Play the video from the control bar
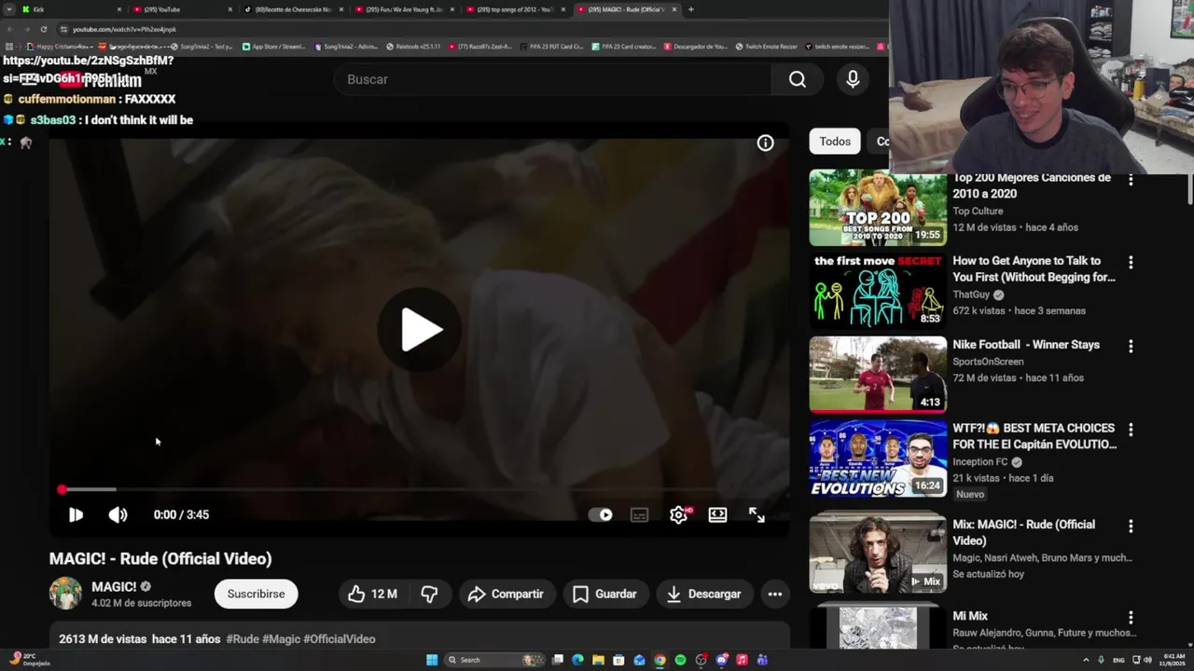The height and width of the screenshot is (671, 1194). click(x=76, y=514)
